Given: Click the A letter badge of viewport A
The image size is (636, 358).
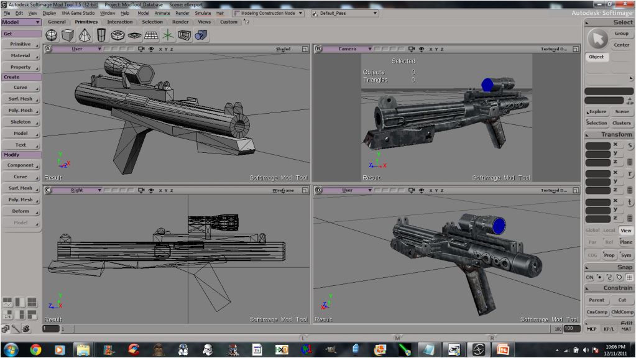Looking at the screenshot, I should 48,49.
